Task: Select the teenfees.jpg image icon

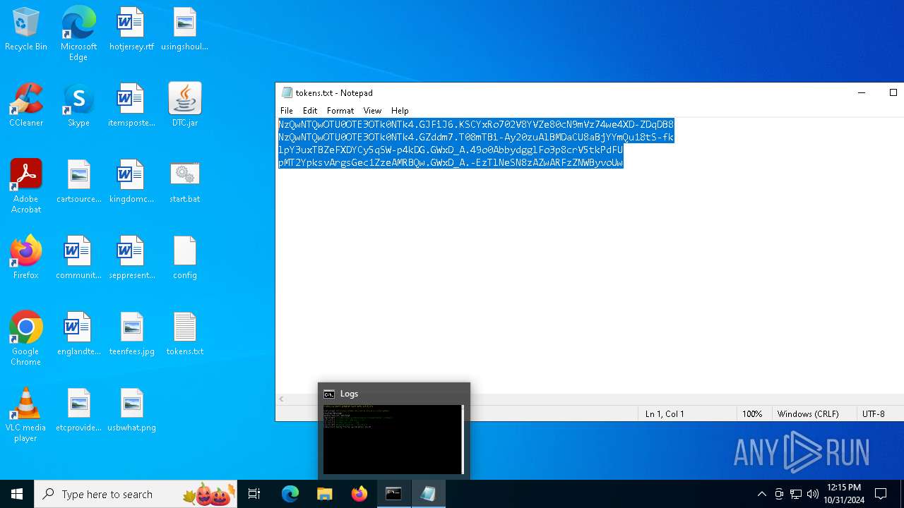Action: pos(131,334)
